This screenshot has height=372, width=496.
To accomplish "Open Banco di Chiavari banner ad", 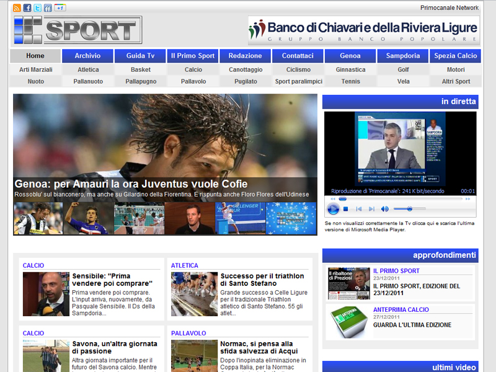I will pyautogui.click(x=364, y=30).
